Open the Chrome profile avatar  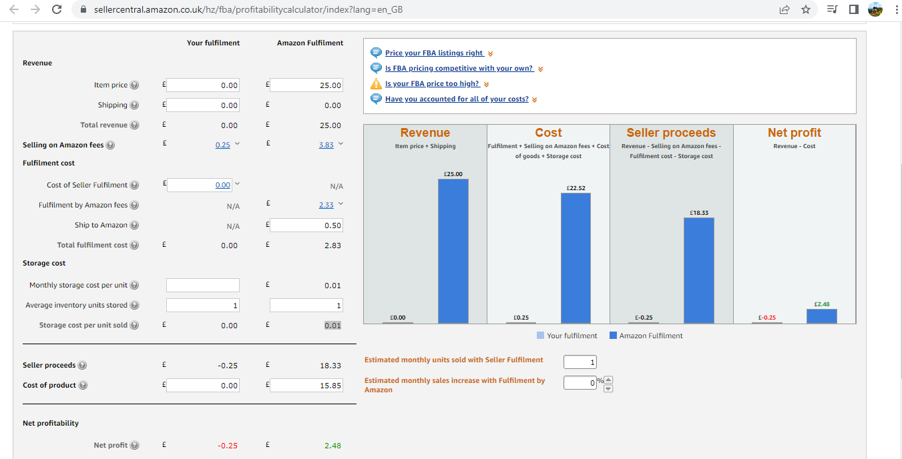[x=875, y=10]
